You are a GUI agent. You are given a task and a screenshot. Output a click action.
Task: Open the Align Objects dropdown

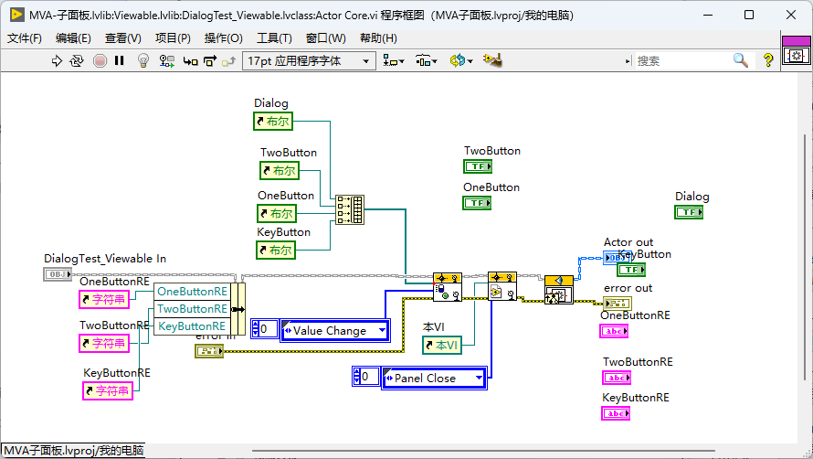[x=394, y=60]
